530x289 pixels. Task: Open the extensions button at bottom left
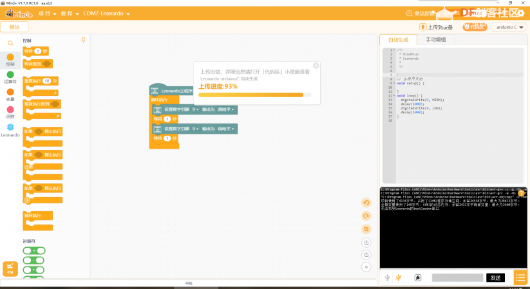10,269
